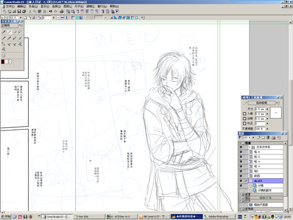Select the transparent color swatch
Screen dimensions: 293x220
[10, 62]
